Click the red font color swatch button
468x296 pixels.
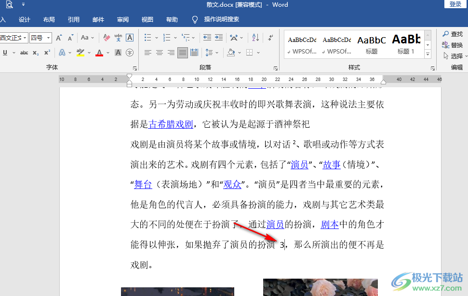click(x=99, y=53)
